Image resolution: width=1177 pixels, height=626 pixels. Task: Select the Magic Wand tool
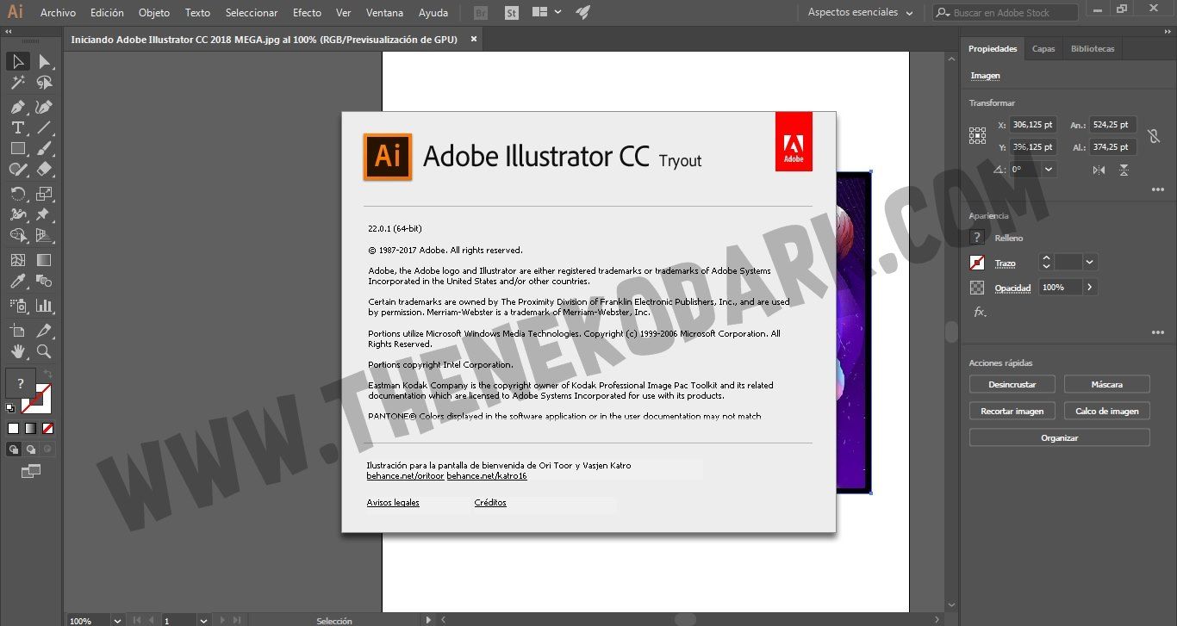coord(17,83)
